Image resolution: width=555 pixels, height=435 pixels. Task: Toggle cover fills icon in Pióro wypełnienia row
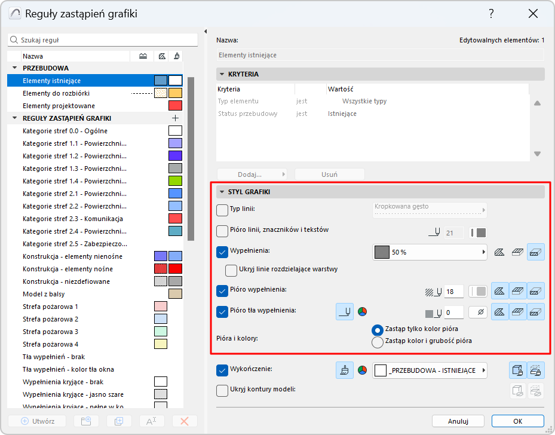click(x=517, y=292)
